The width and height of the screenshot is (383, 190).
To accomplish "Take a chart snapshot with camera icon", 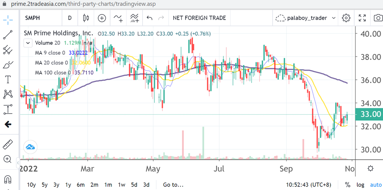I will pos(378,18).
